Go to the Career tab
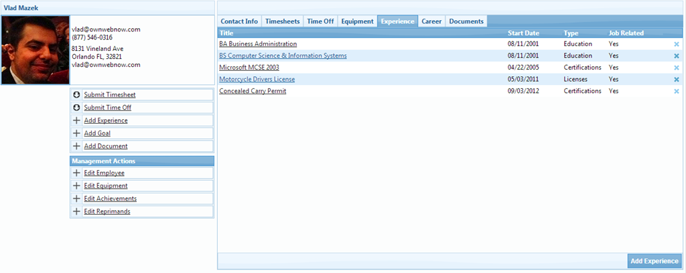 pos(431,21)
